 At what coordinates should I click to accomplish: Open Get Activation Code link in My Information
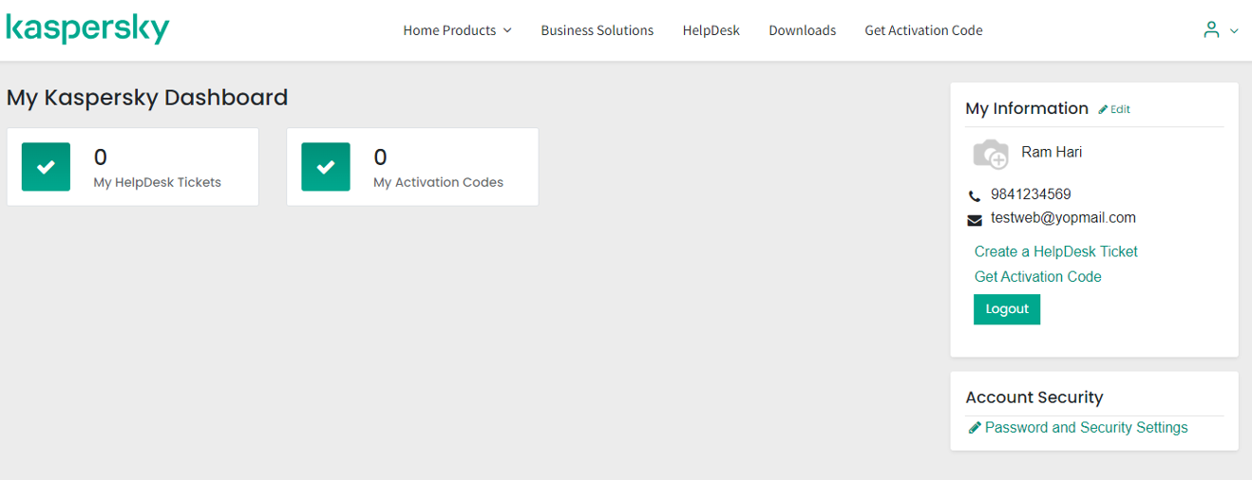(x=1037, y=277)
